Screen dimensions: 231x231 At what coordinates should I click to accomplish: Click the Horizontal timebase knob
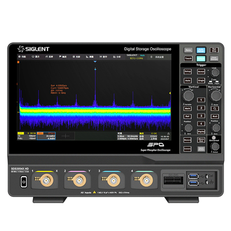pos(215,96)
